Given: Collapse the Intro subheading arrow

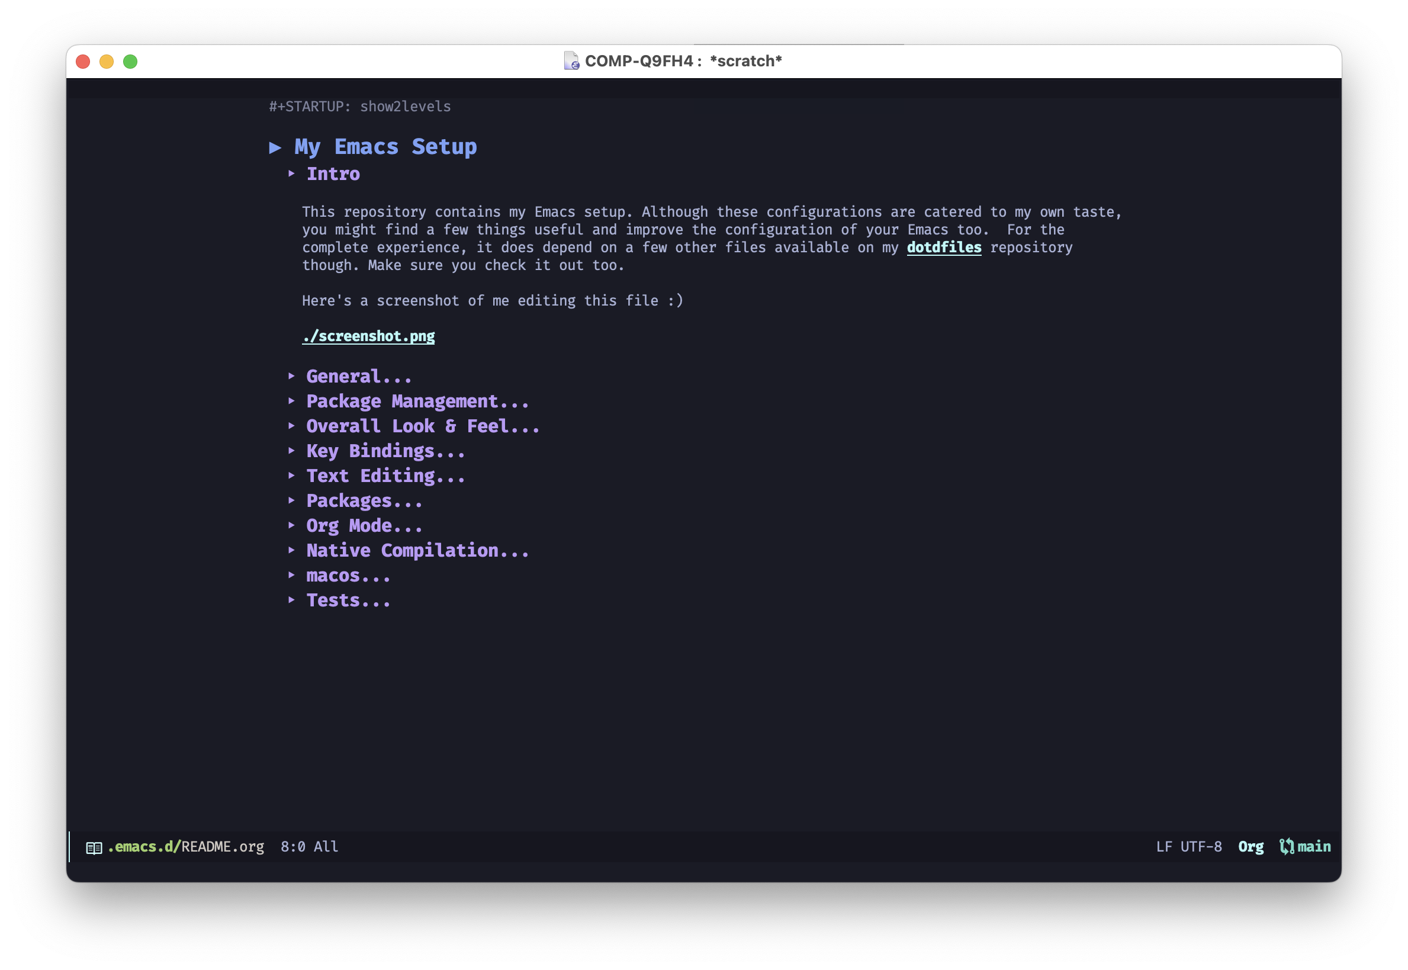Looking at the screenshot, I should 292,174.
